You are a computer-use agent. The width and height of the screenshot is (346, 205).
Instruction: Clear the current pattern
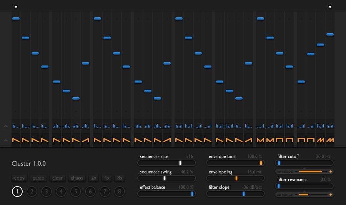click(57, 178)
